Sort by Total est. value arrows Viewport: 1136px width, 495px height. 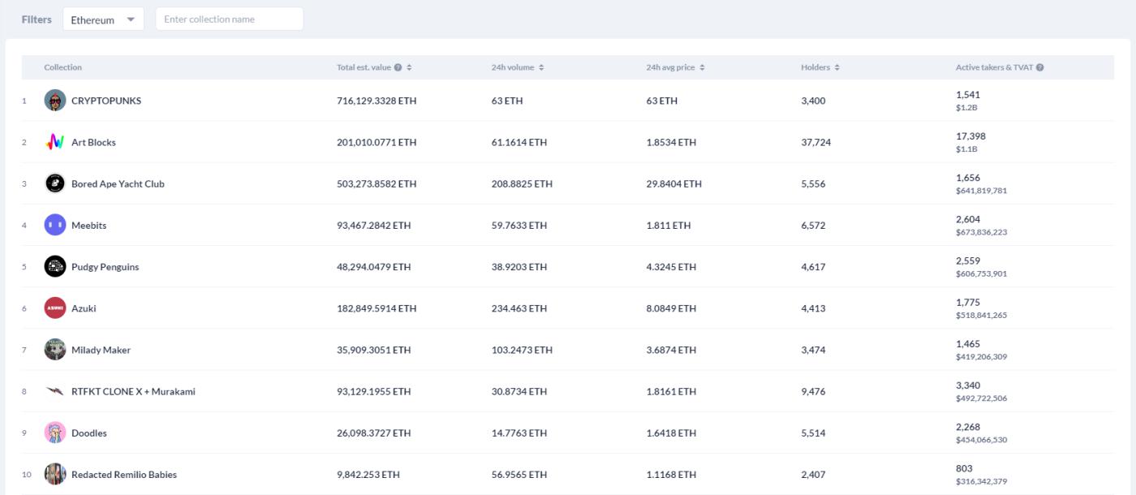click(x=410, y=67)
